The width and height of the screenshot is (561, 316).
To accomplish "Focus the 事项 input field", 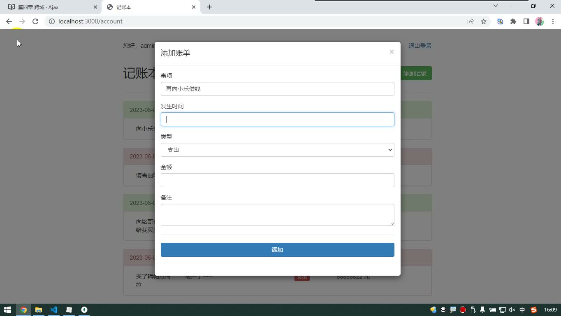I will 278,89.
